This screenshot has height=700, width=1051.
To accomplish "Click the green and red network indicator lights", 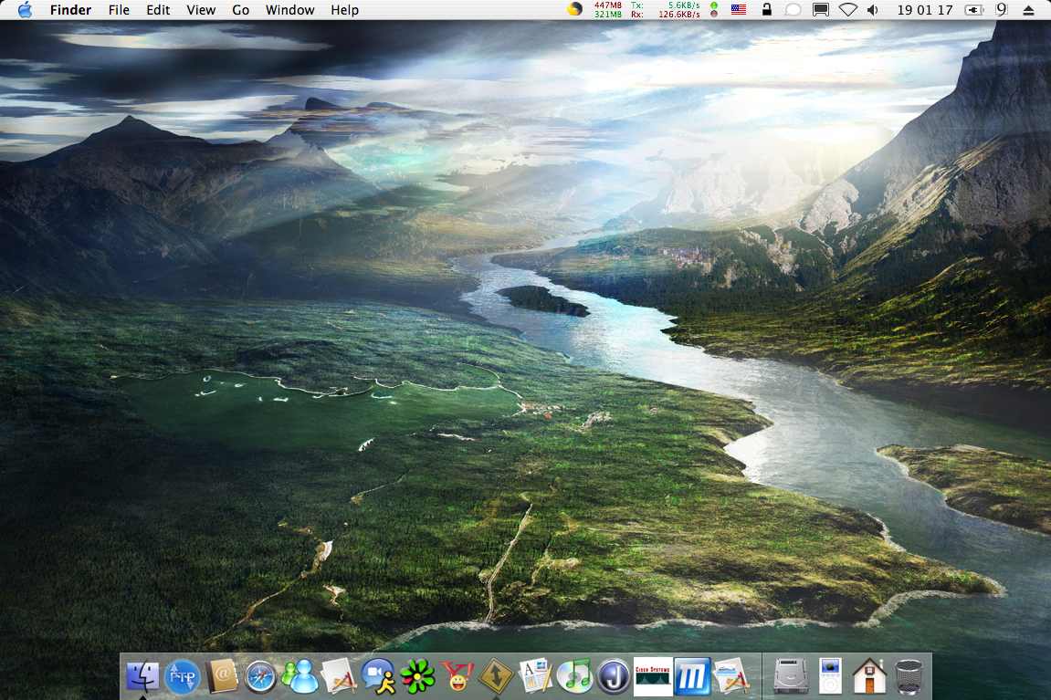I will pos(714,9).
